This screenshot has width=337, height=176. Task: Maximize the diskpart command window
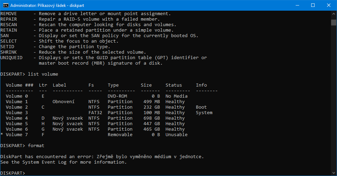click(x=313, y=5)
